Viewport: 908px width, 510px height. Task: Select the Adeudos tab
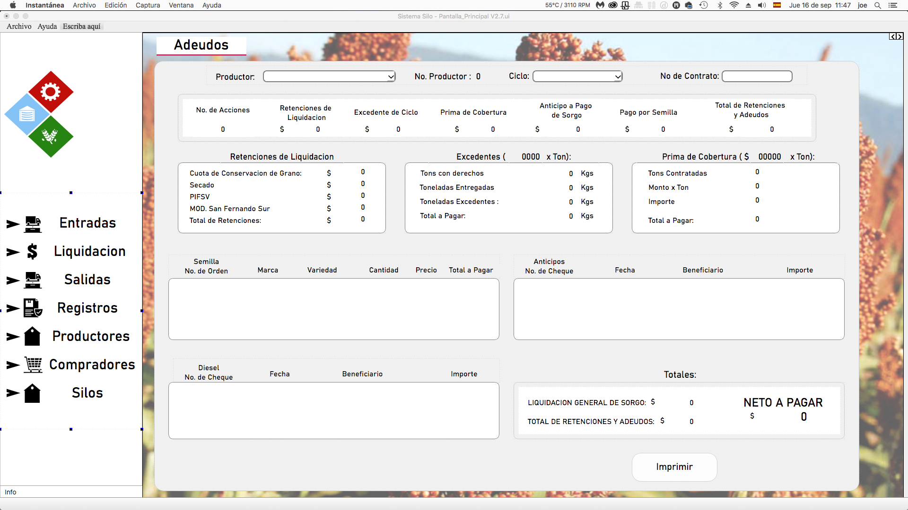click(201, 45)
